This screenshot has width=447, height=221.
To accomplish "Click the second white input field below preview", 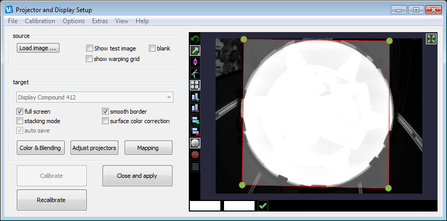I will point(239,206).
